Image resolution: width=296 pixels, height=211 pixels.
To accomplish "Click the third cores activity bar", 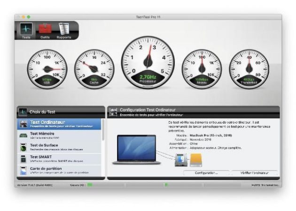I will pos(183,185).
